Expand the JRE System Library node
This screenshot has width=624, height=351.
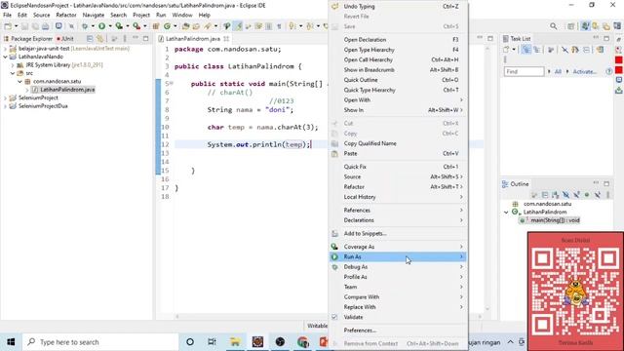[x=13, y=65]
